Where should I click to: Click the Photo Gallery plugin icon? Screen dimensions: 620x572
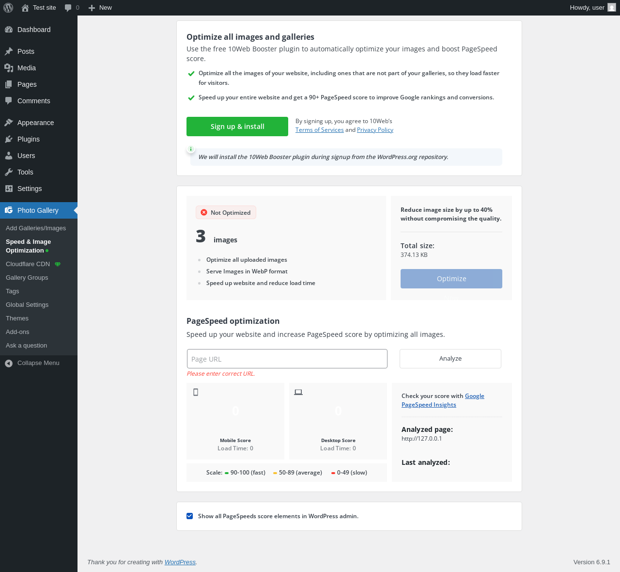coord(9,210)
